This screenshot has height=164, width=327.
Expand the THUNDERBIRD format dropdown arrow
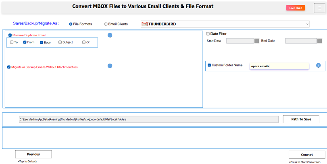coord(307,24)
